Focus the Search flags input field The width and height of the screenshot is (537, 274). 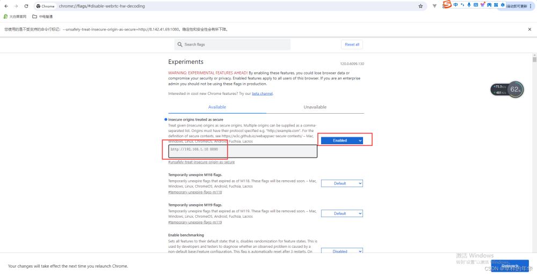click(x=233, y=45)
